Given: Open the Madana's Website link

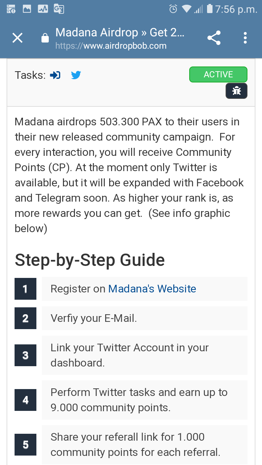Looking at the screenshot, I should coord(152,289).
